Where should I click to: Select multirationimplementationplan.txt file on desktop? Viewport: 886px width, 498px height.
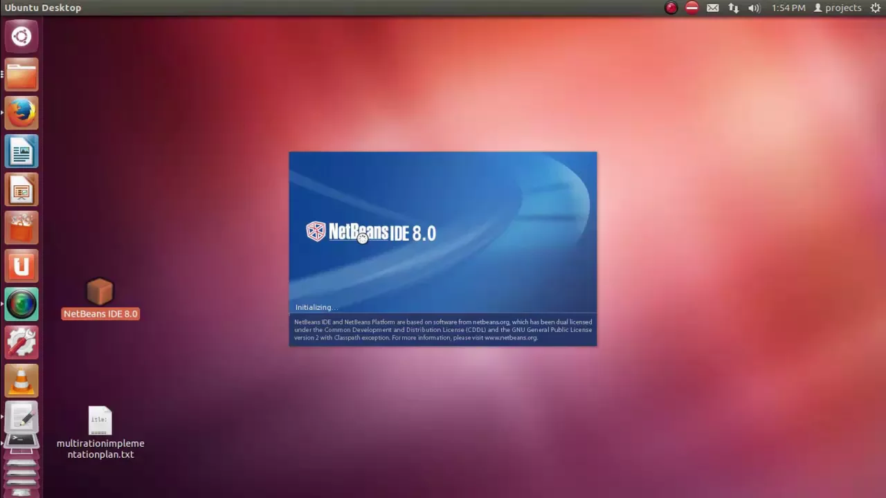tap(100, 434)
